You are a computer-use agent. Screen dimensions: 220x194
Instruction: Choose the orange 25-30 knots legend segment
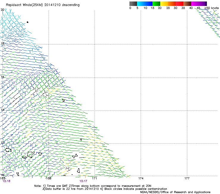point(172,4)
